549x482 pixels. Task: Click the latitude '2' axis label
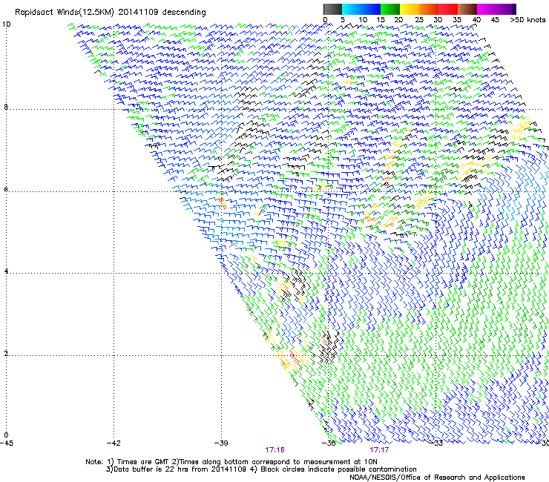(x=6, y=354)
